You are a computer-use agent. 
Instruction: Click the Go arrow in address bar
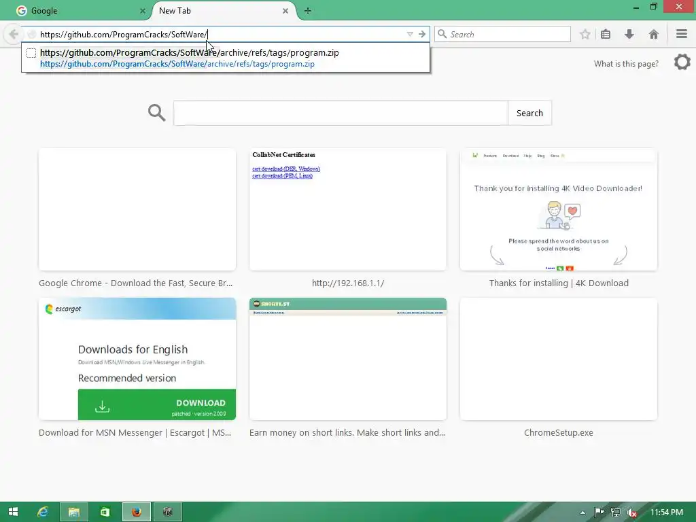tap(421, 34)
